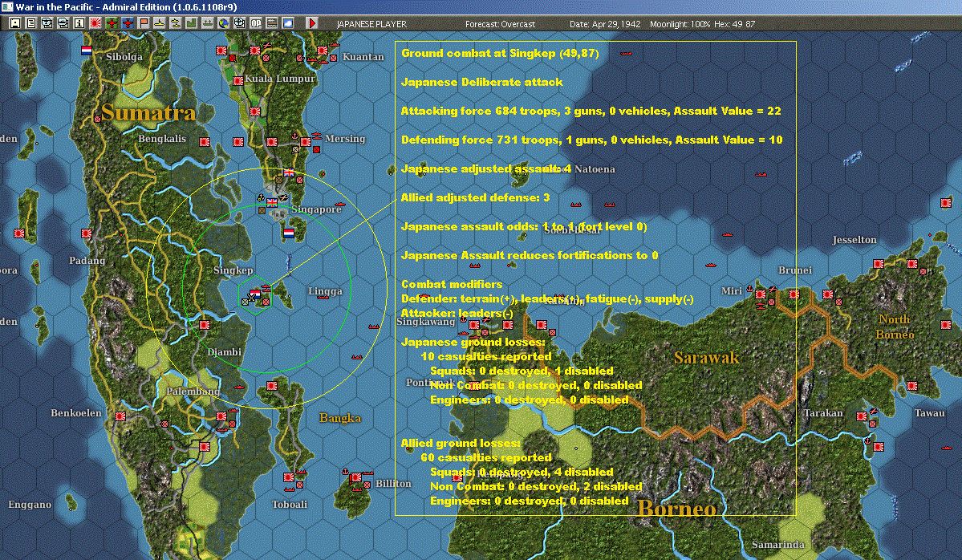Select Japanese unit beside Bengkalis label
Viewport: 962px width, 560px height.
(205, 142)
